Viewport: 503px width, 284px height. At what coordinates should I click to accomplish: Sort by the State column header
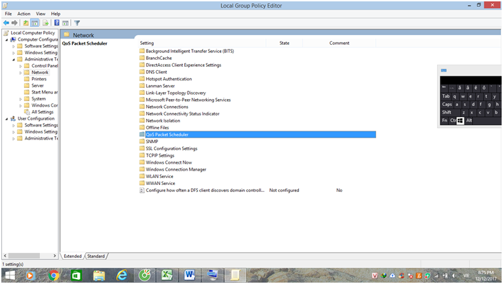pyautogui.click(x=284, y=43)
